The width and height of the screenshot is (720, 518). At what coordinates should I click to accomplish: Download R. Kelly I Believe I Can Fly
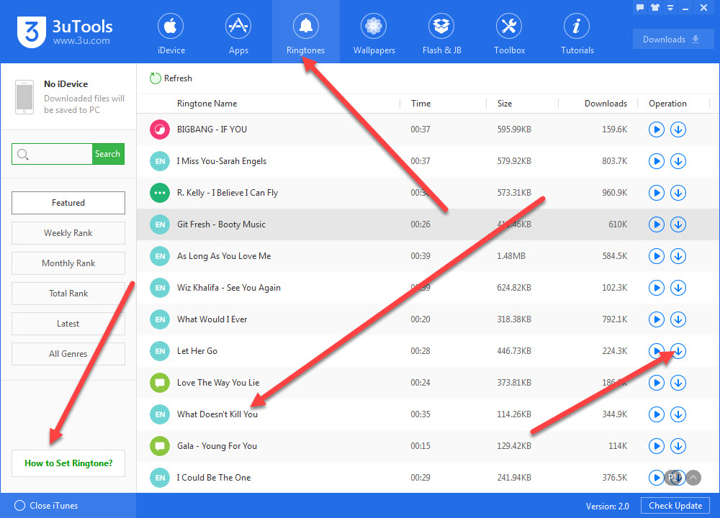pos(678,193)
